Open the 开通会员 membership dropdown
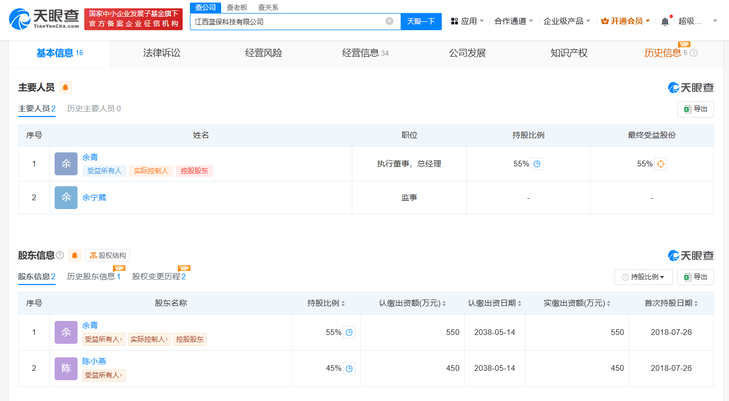The width and height of the screenshot is (729, 401). [x=625, y=21]
